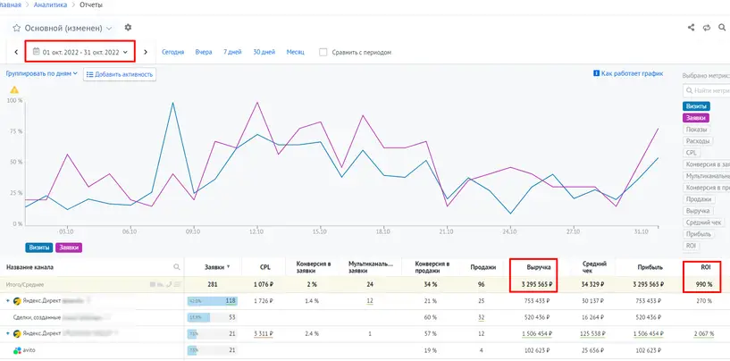Screen dimensions: 730x361
Task: Click the yellow warning triangle above chart
Action: coord(14,89)
